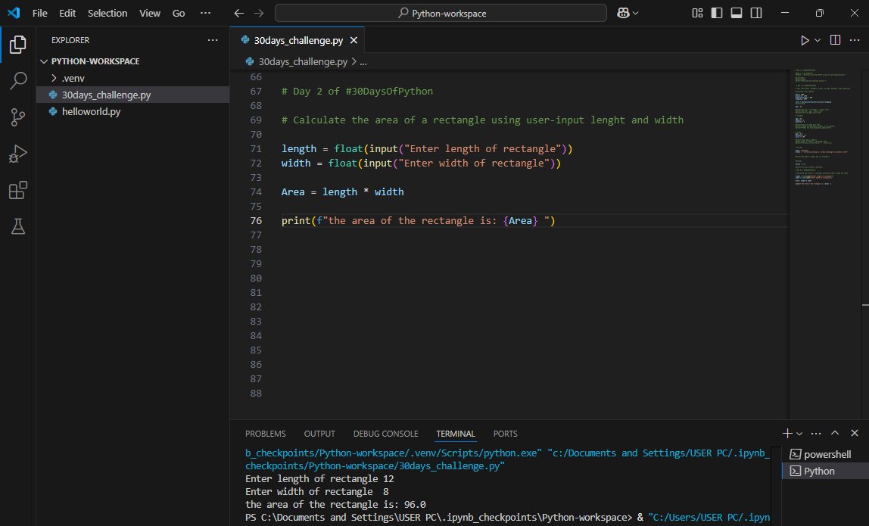Close the terminal panel
Viewport: 869px width, 526px height.
pyautogui.click(x=855, y=433)
